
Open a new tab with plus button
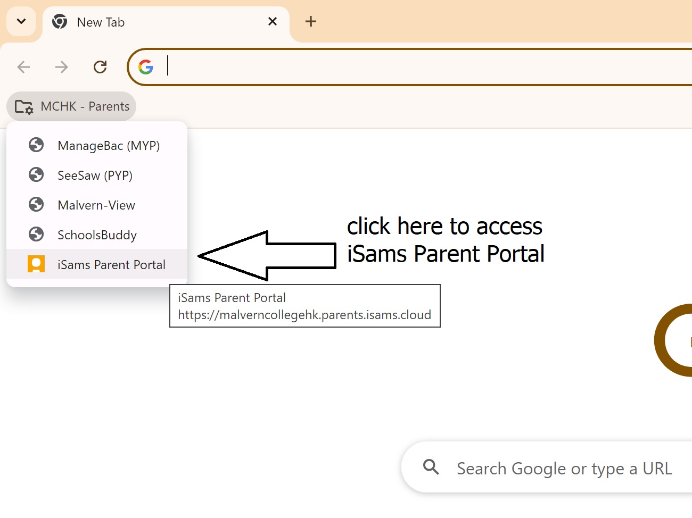tap(311, 21)
